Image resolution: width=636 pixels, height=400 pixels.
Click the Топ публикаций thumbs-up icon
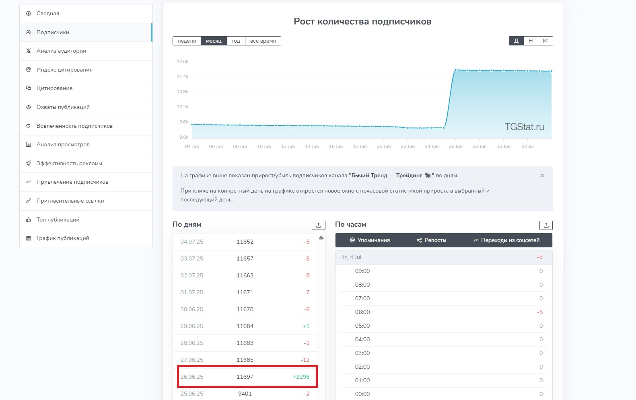(29, 220)
